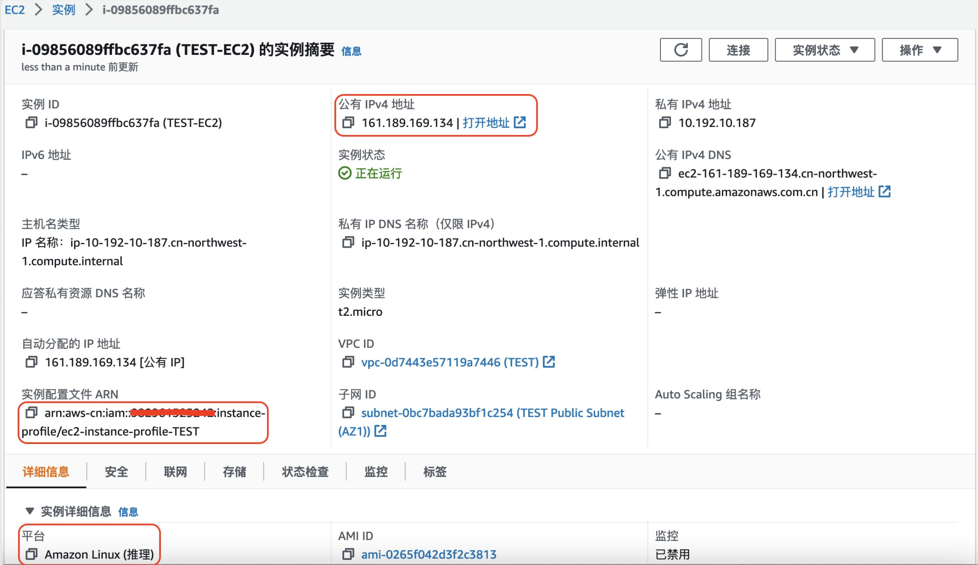The width and height of the screenshot is (978, 565).
Task: Copy the VPC ID value
Action: tap(348, 362)
